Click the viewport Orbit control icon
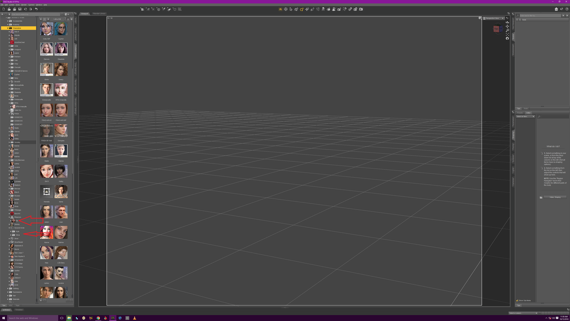 click(x=507, y=22)
